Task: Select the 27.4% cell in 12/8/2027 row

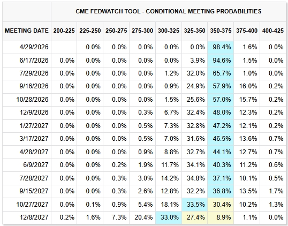Action: click(x=195, y=217)
